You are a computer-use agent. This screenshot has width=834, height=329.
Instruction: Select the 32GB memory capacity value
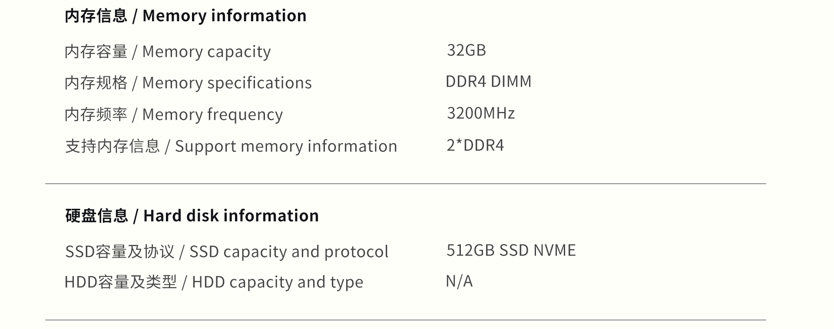[466, 50]
